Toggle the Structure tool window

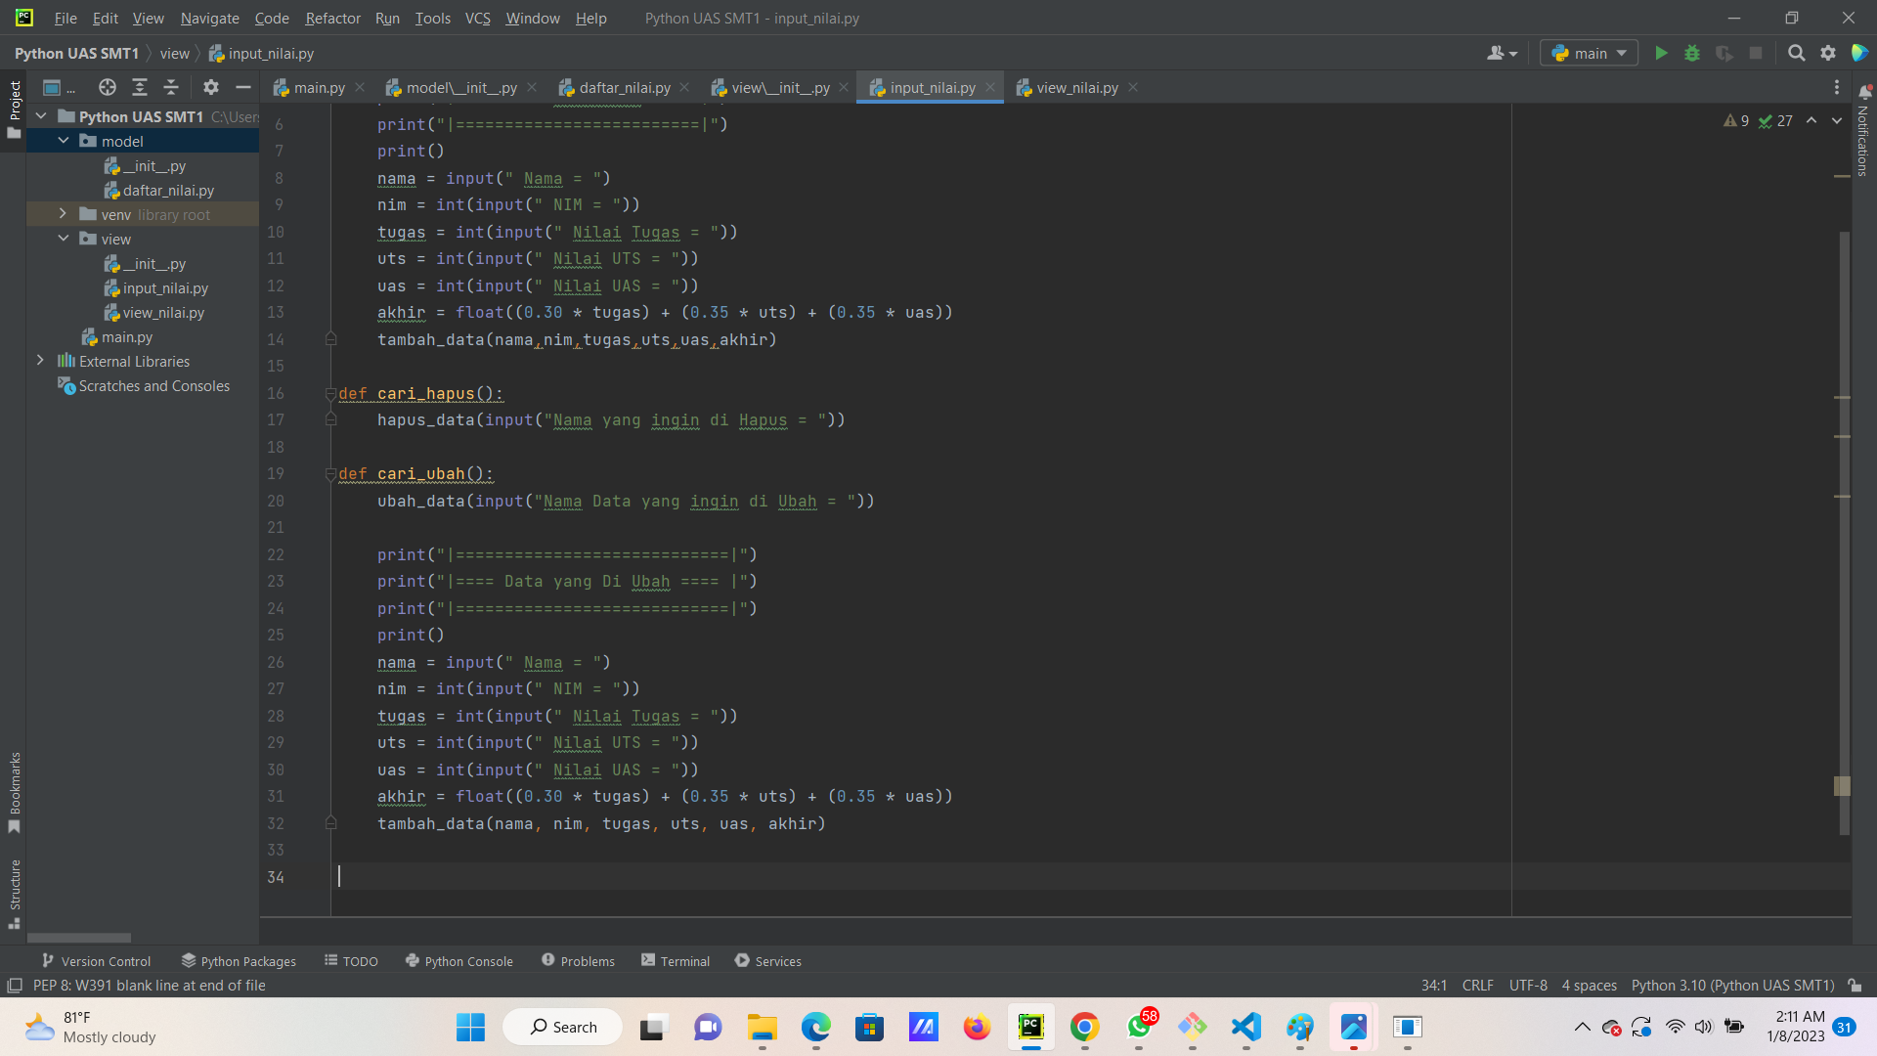(x=14, y=893)
